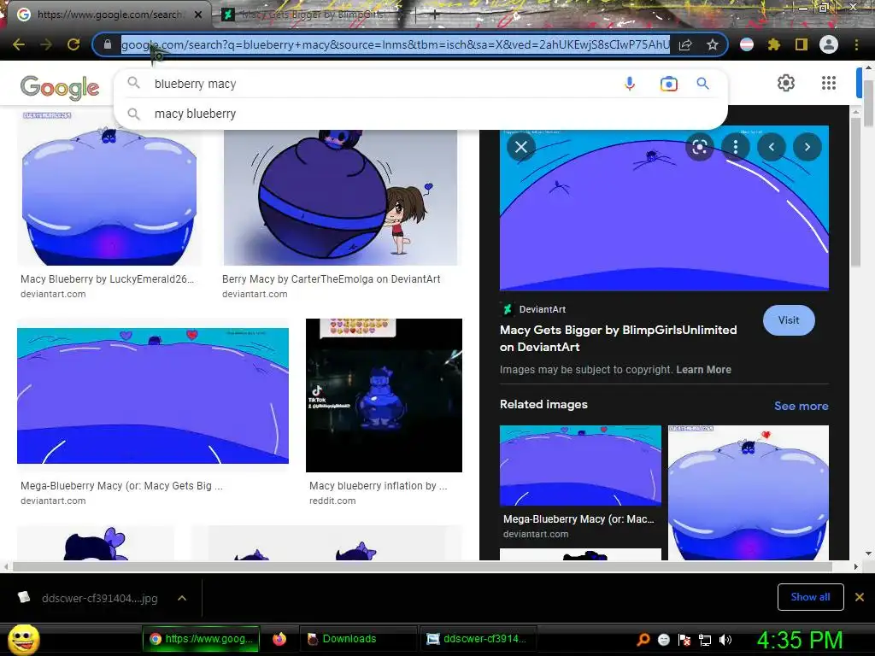Image resolution: width=875 pixels, height=656 pixels.
Task: Click the Lens search icon on preview
Action: [x=699, y=147]
